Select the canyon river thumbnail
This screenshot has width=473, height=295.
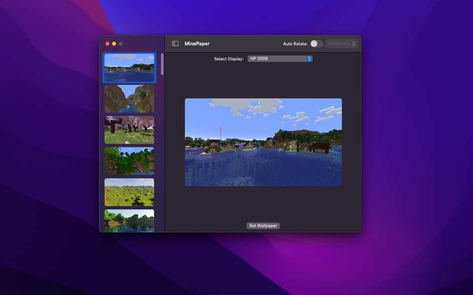click(129, 99)
